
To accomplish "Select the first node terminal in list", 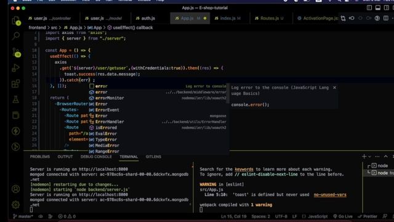I will 379,166.
